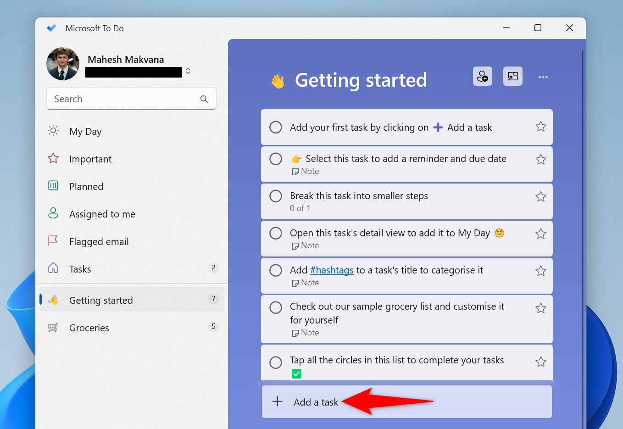Open the Groceries list
623x429 pixels.
pyautogui.click(x=132, y=328)
